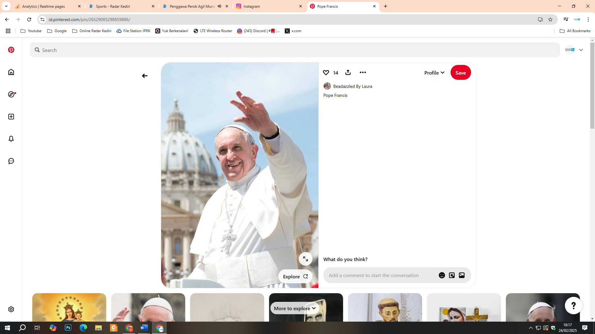This screenshot has width=595, height=334.
Task: Click the emoji picker in comment box
Action: [x=442, y=275]
